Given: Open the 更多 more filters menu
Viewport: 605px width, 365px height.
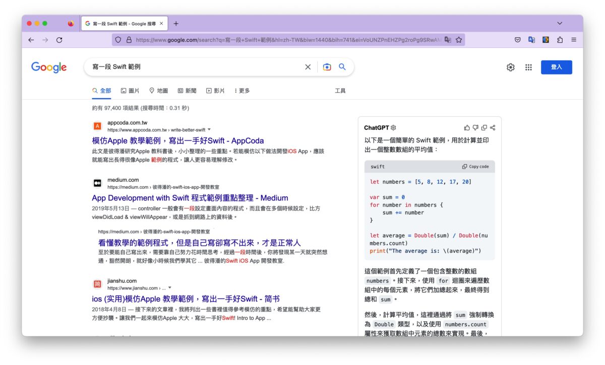Looking at the screenshot, I should coord(242,91).
